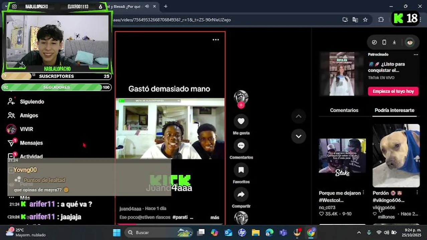Save video with the Favoritos bookmark icon
This screenshot has height=240, width=427.
[x=241, y=170]
